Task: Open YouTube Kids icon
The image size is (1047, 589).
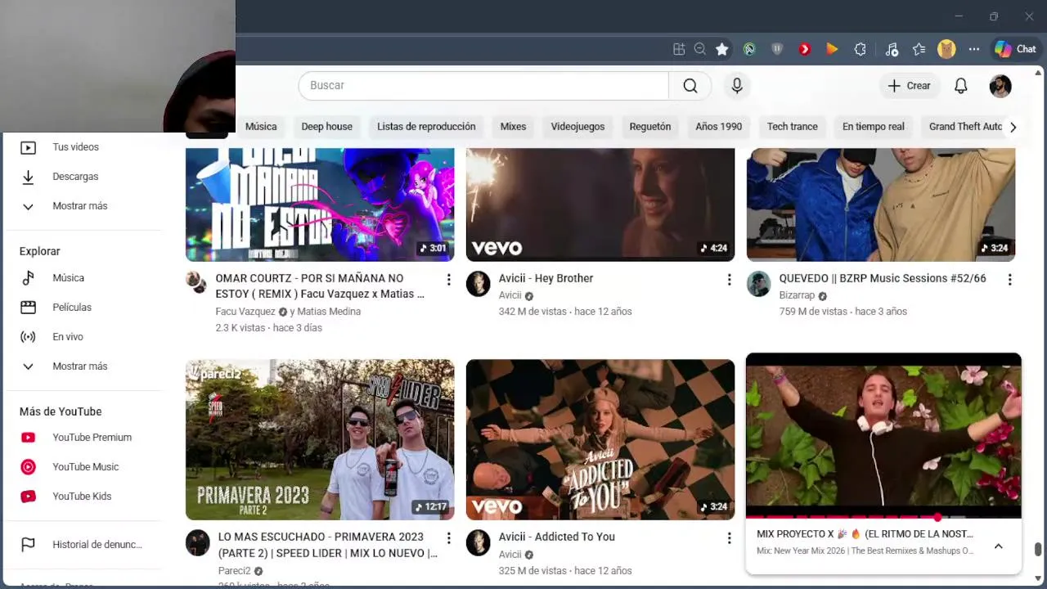Action: (x=28, y=497)
